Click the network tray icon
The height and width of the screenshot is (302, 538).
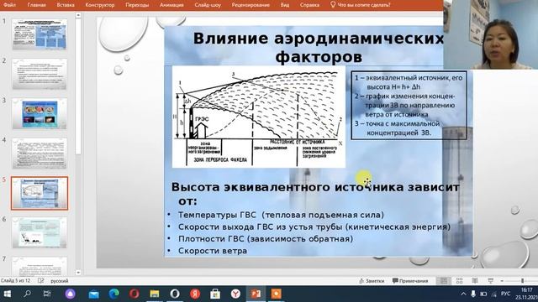point(493,294)
